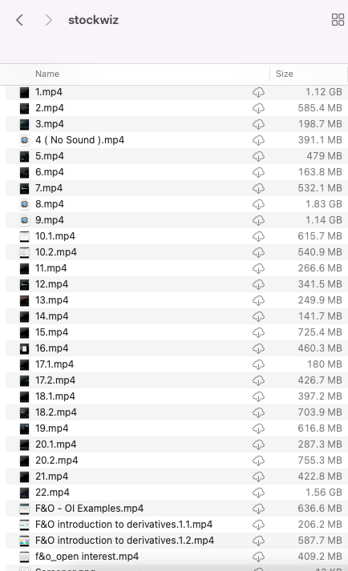
Task: Switch to icon grid view
Action: (x=338, y=20)
